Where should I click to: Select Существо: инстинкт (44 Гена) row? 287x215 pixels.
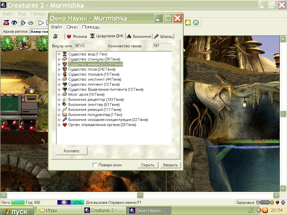[95, 79]
